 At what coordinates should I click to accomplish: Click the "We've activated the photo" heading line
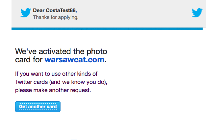[x=61, y=51]
